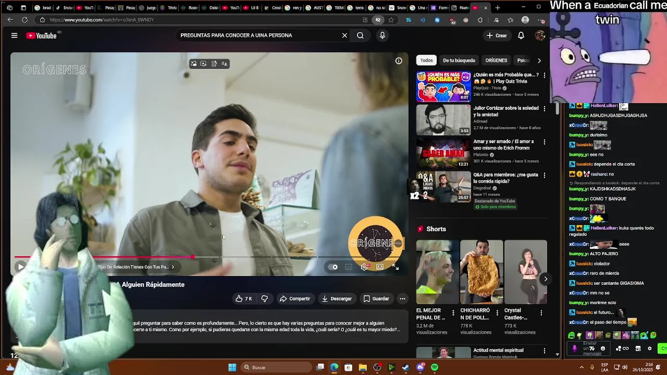Open Julior Cortázar sobre la soledad video

click(443, 120)
